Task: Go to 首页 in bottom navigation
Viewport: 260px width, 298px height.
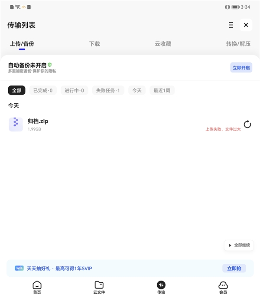Action: (37, 288)
